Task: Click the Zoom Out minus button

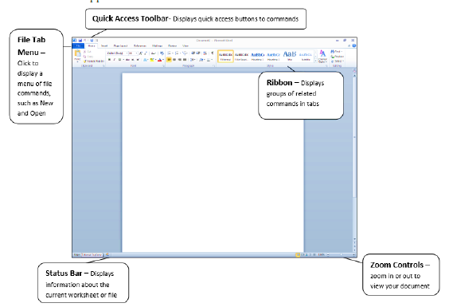Action: click(328, 254)
